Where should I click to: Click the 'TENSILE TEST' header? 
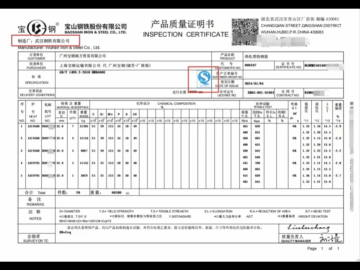click(263, 107)
